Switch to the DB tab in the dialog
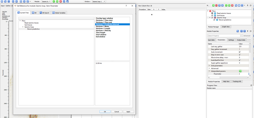 pos(34,13)
